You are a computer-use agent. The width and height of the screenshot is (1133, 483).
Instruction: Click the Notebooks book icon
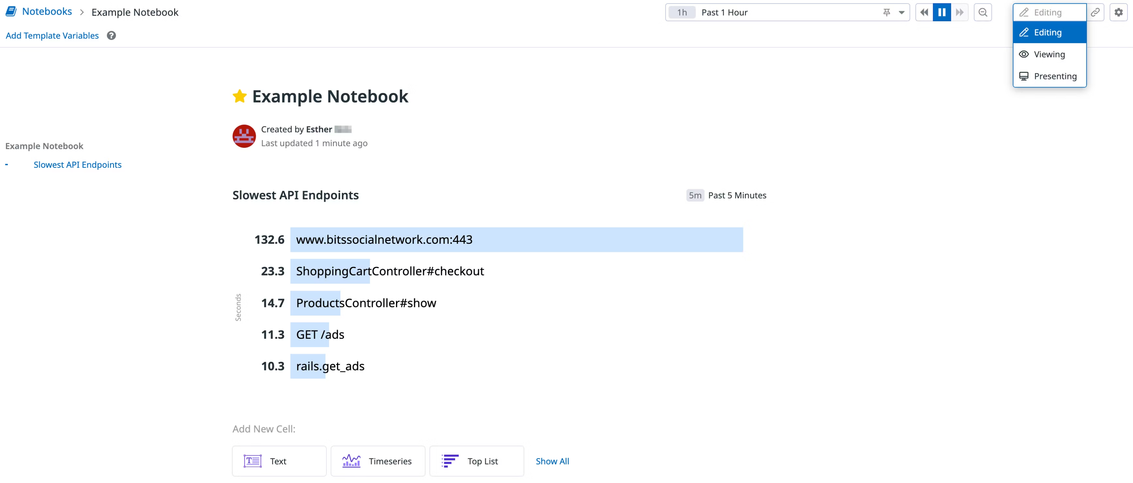(11, 12)
